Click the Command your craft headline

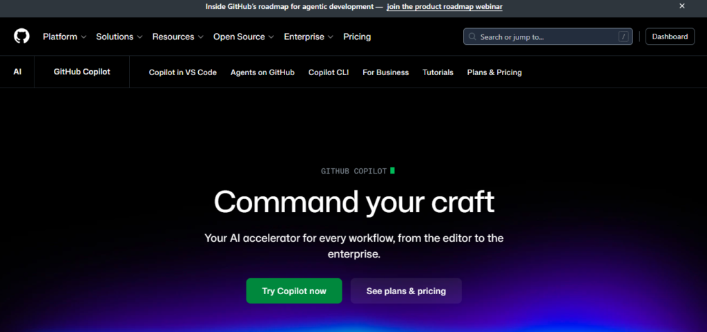pos(354,202)
